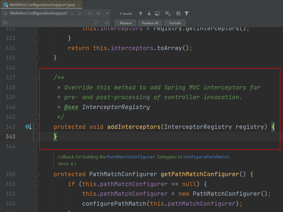Toggle Regex search option

(107, 13)
